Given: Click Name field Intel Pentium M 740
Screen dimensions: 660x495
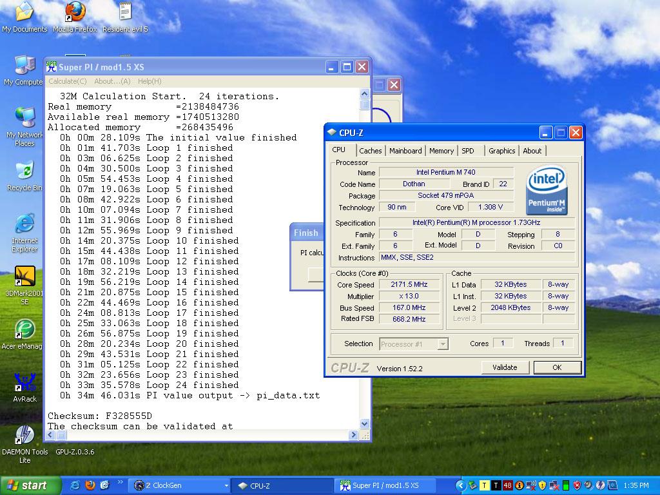Looking at the screenshot, I should 446,172.
